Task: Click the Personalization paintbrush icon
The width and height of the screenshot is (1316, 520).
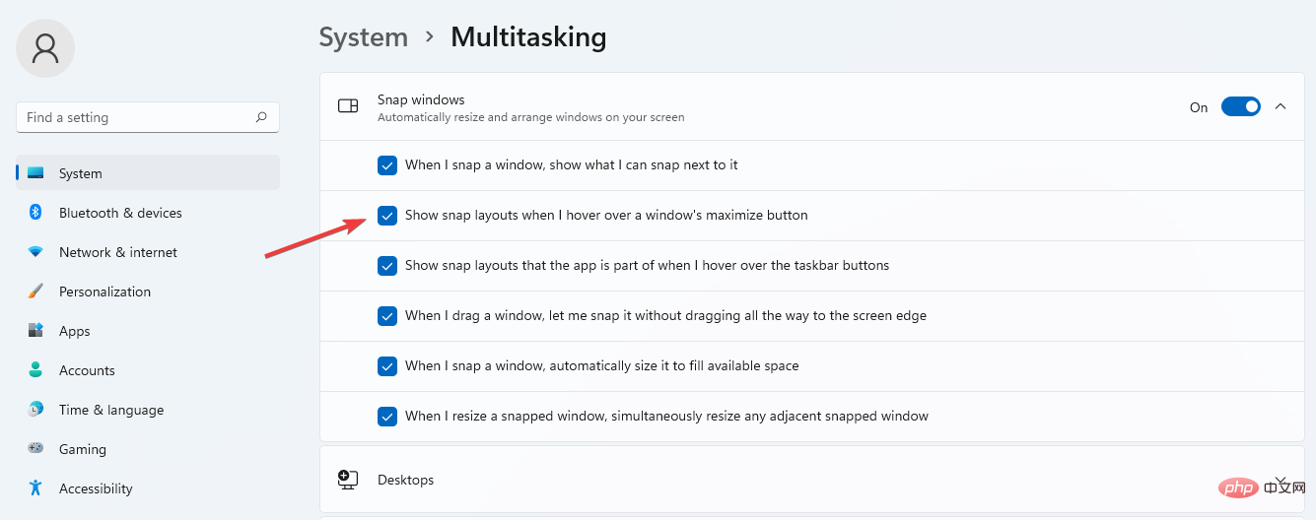Action: (x=36, y=292)
